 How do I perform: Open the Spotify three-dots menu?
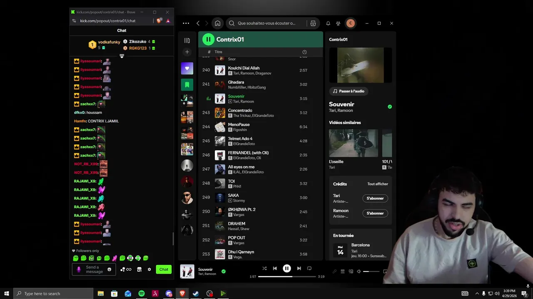tap(186, 23)
